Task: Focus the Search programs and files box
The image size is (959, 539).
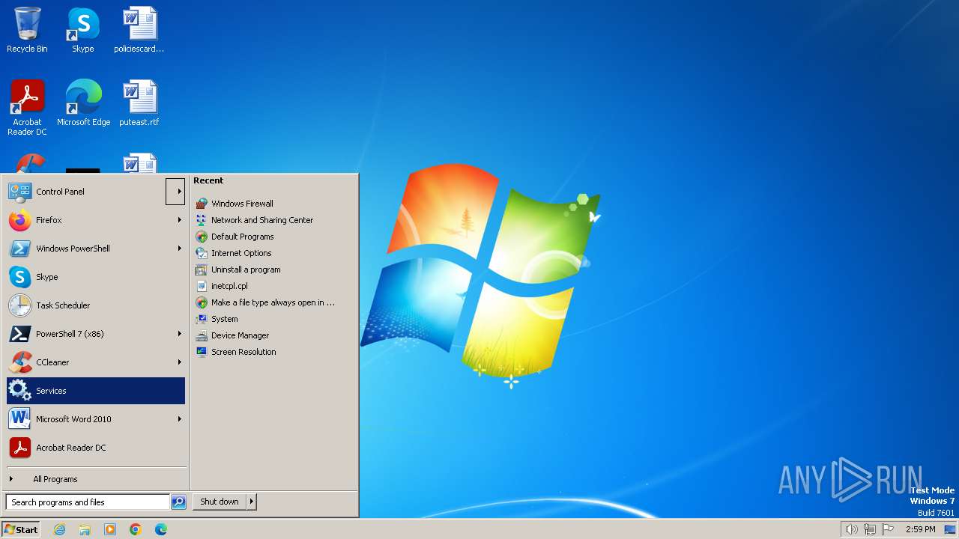Action: 88,502
